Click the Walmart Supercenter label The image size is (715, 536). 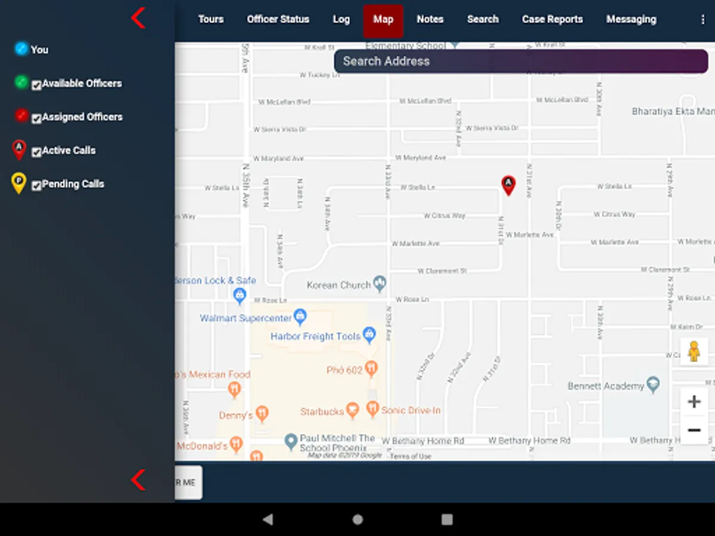245,318
